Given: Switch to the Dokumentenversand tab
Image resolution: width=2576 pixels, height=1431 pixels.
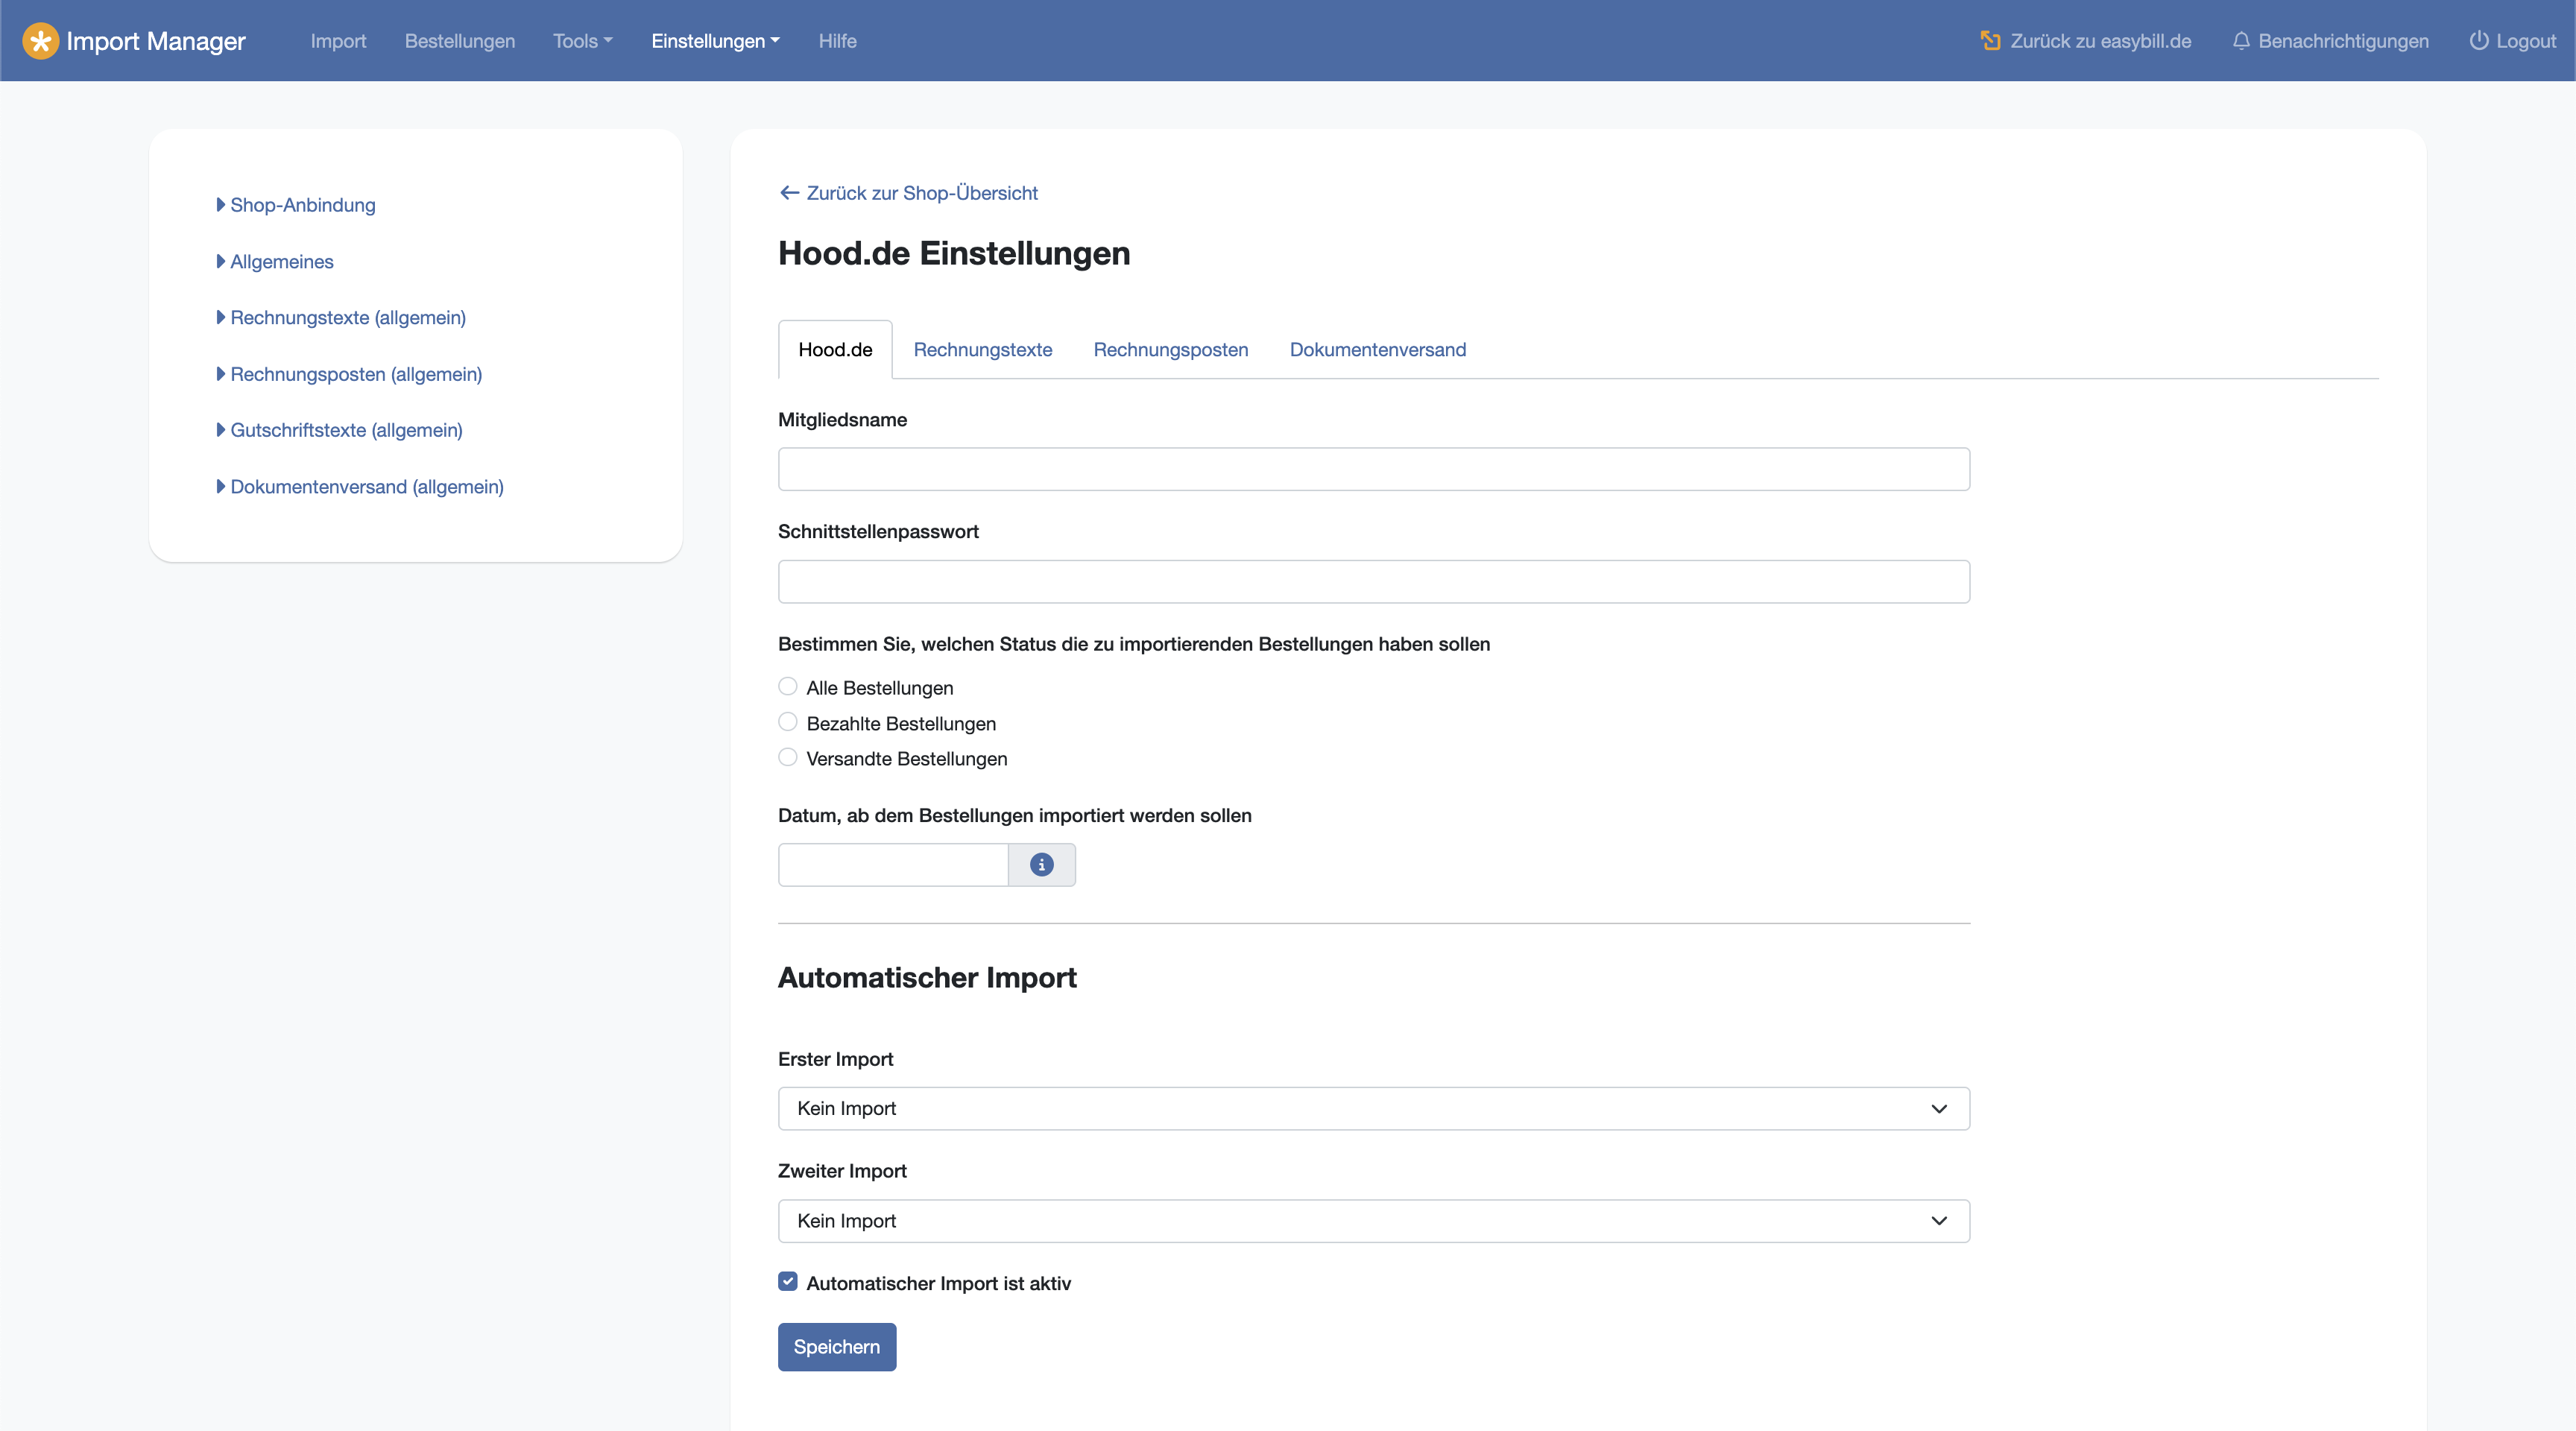Looking at the screenshot, I should (x=1378, y=350).
